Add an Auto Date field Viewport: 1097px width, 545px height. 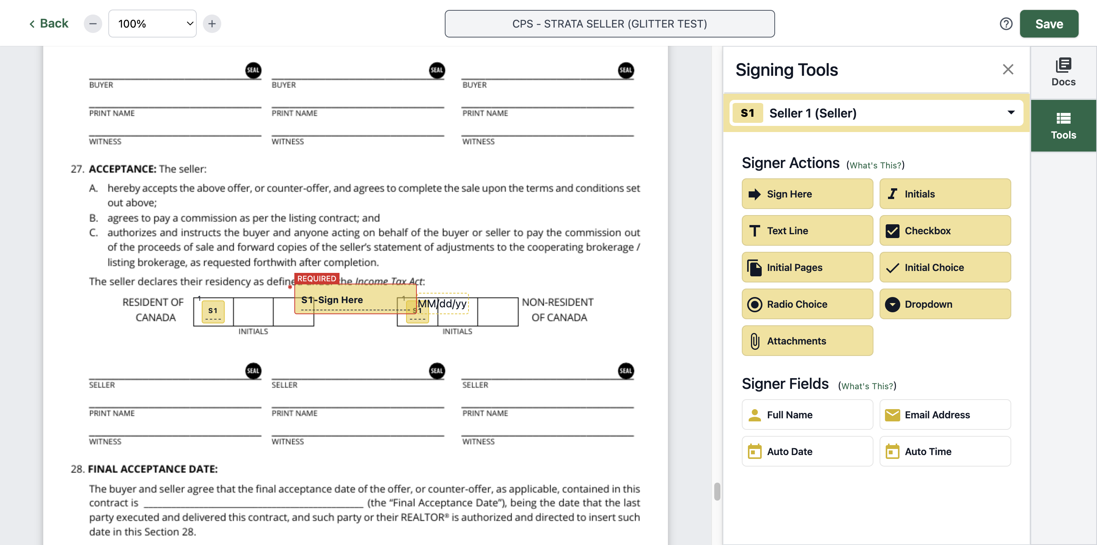pos(807,451)
